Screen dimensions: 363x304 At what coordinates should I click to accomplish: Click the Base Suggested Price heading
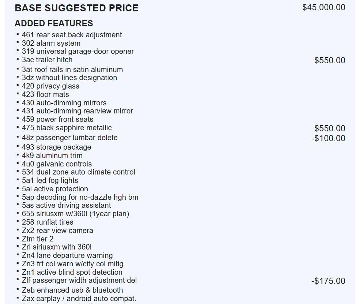tap(76, 8)
